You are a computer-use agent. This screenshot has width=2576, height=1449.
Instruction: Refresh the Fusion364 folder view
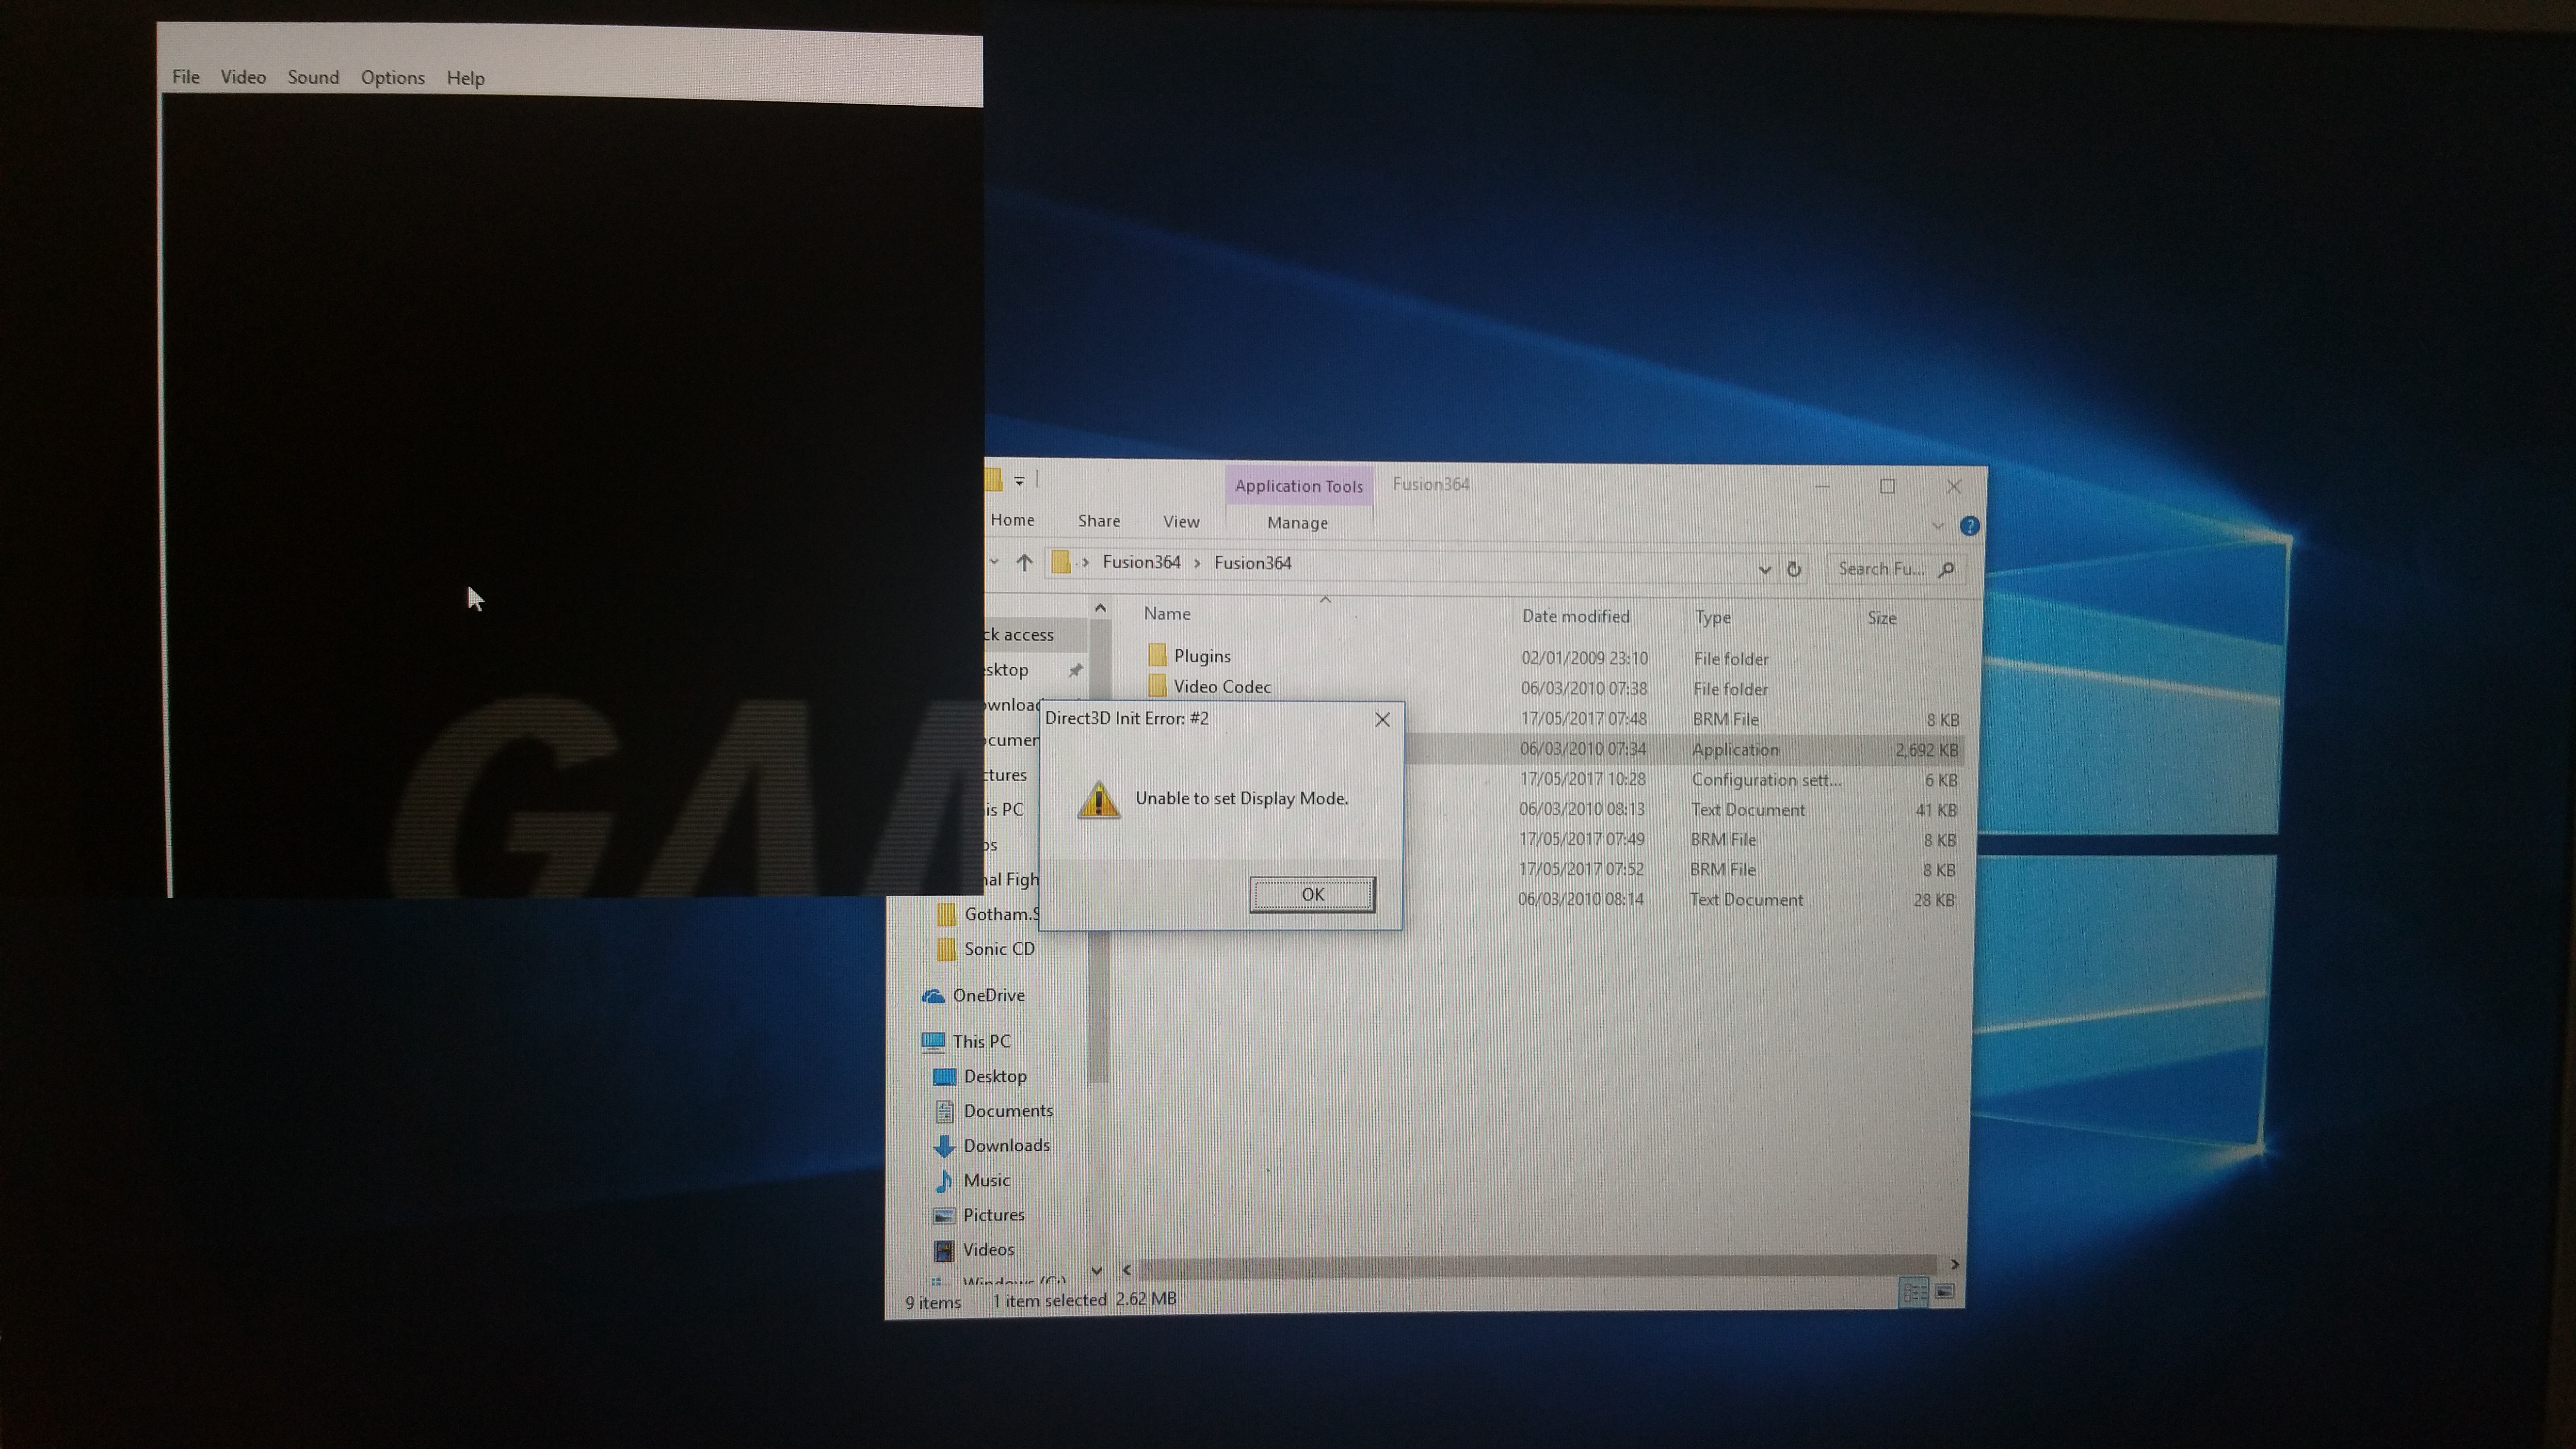tap(1794, 569)
